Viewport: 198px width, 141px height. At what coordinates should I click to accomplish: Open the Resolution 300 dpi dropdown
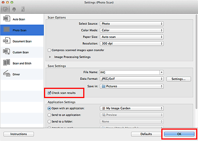click(x=132, y=43)
